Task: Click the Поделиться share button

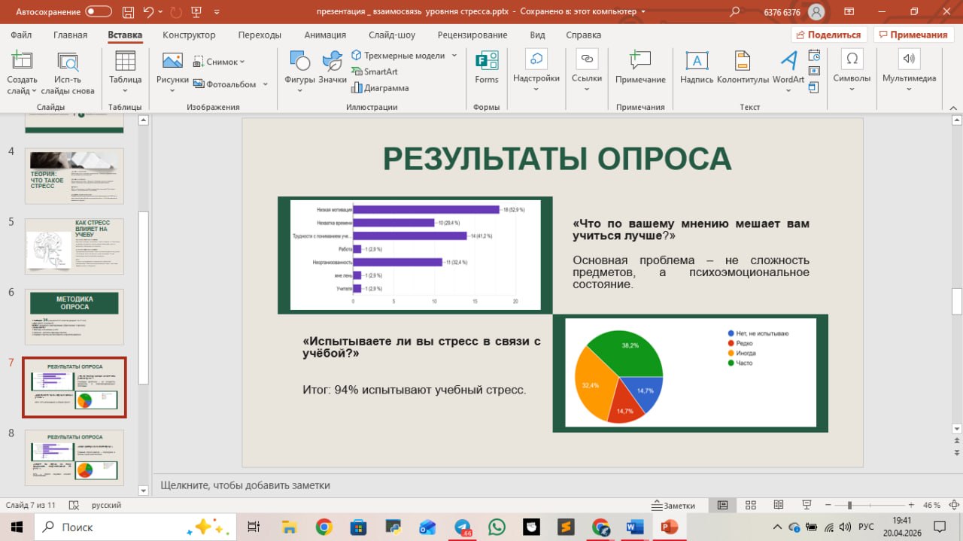Action: [x=830, y=35]
